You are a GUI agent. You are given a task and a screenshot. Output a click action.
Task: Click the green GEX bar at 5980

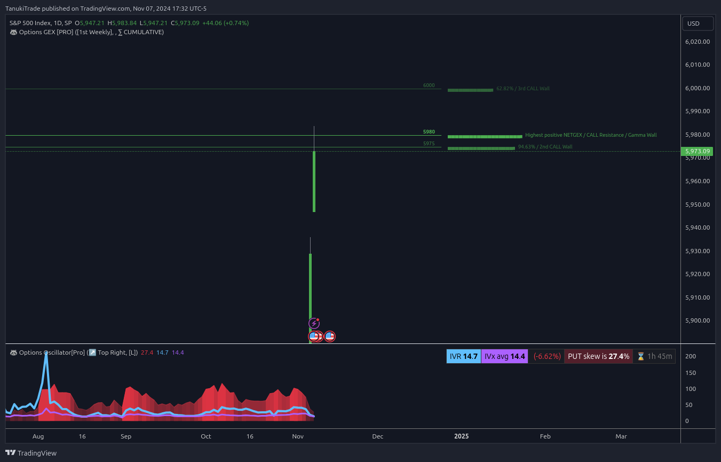click(x=485, y=137)
